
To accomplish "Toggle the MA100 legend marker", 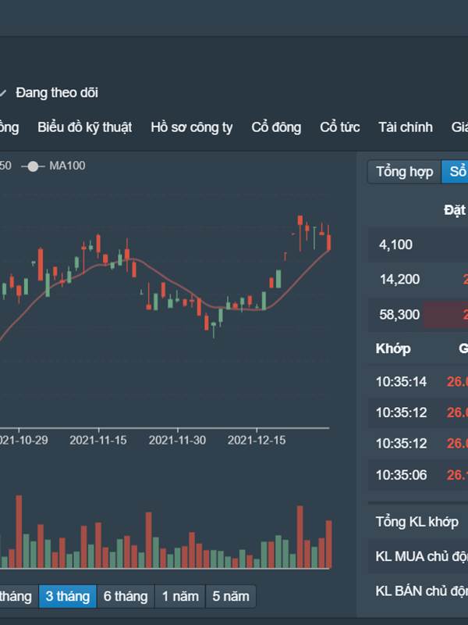I will pos(33,166).
